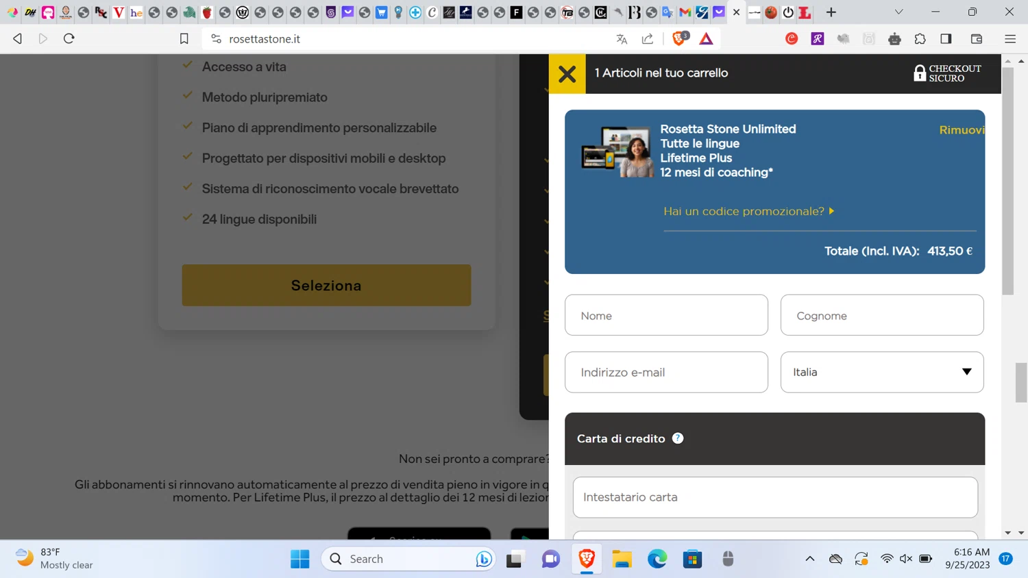Remove the item via the Rimuovi link
This screenshot has width=1028, height=578.
coord(962,130)
